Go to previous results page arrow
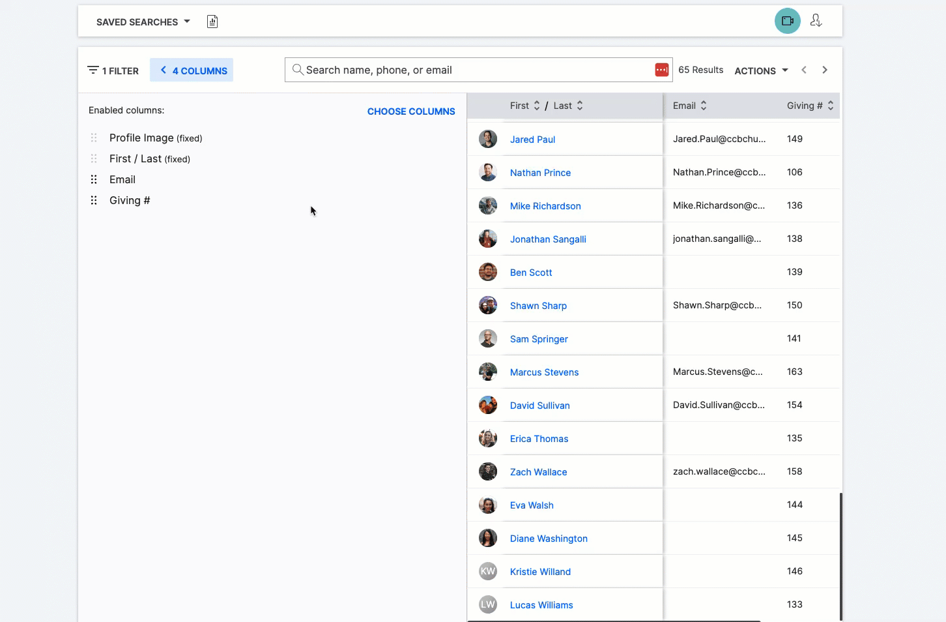Viewport: 946px width, 622px height. pyautogui.click(x=804, y=70)
